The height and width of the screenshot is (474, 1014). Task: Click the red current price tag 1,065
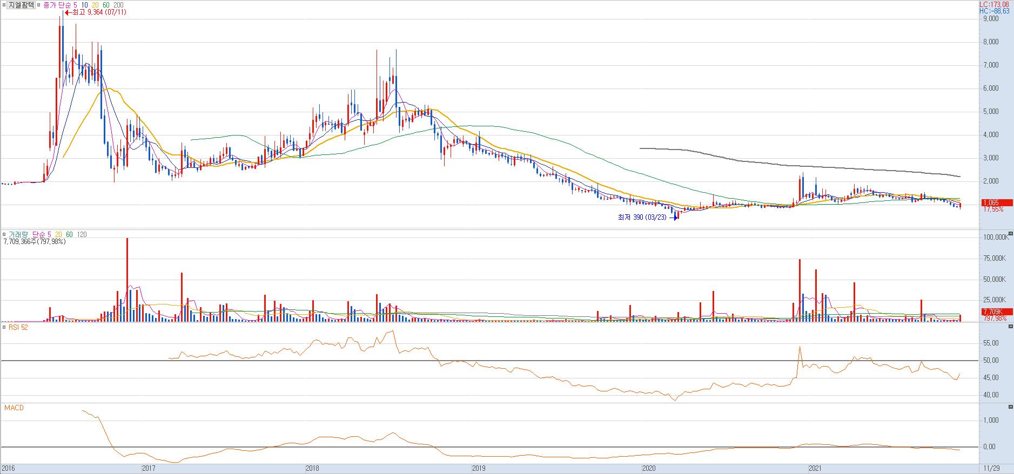pyautogui.click(x=996, y=203)
